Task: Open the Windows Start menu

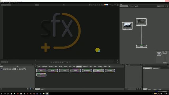Action: pyautogui.click(x=2, y=94)
